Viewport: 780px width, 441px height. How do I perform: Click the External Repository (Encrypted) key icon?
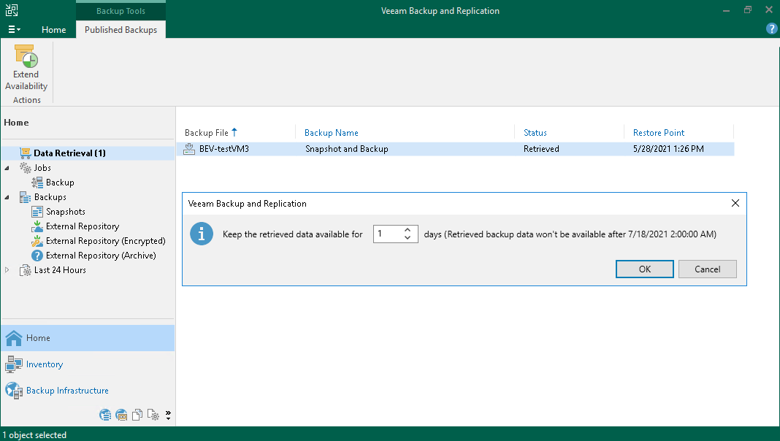pos(37,241)
